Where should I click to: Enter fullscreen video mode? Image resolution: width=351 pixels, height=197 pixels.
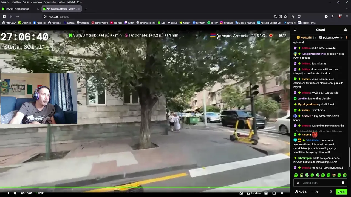(x=274, y=193)
